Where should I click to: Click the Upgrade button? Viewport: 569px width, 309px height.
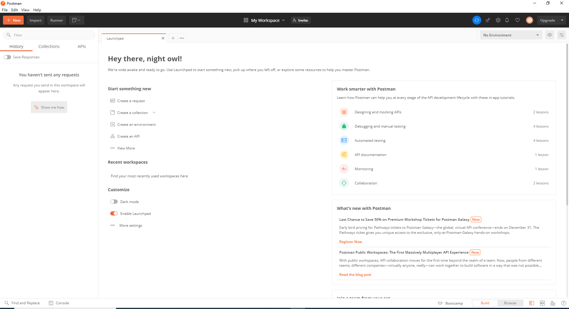(548, 20)
